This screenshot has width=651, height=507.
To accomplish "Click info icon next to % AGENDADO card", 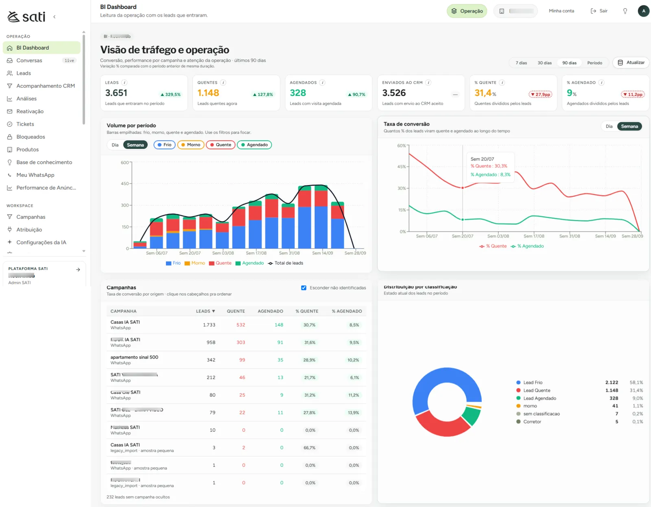I will pyautogui.click(x=601, y=83).
